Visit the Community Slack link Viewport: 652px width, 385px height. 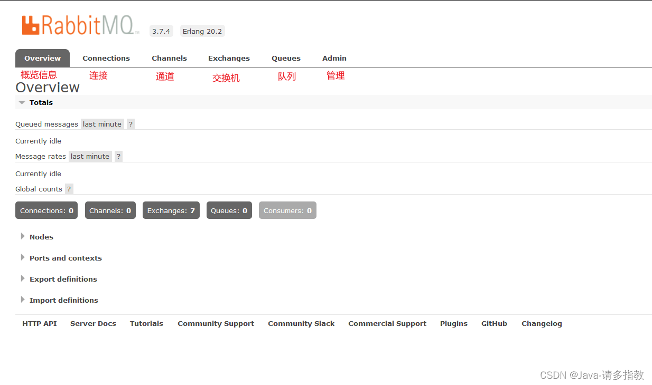point(301,323)
